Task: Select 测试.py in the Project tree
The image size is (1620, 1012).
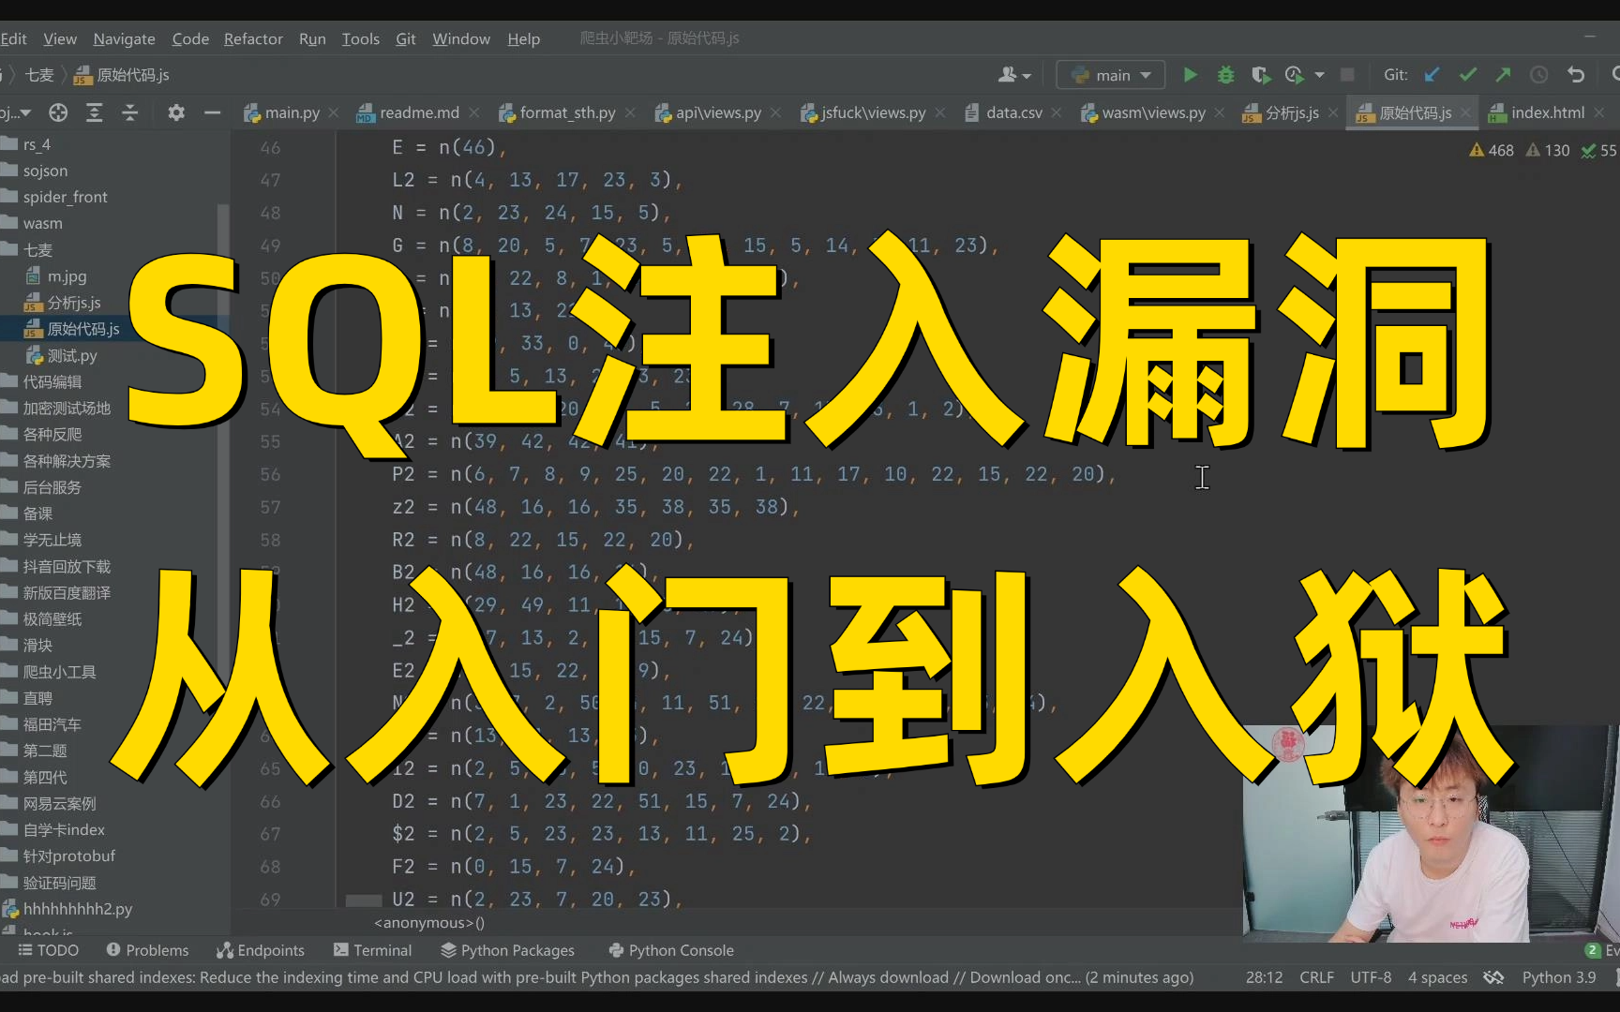Action: (72, 355)
